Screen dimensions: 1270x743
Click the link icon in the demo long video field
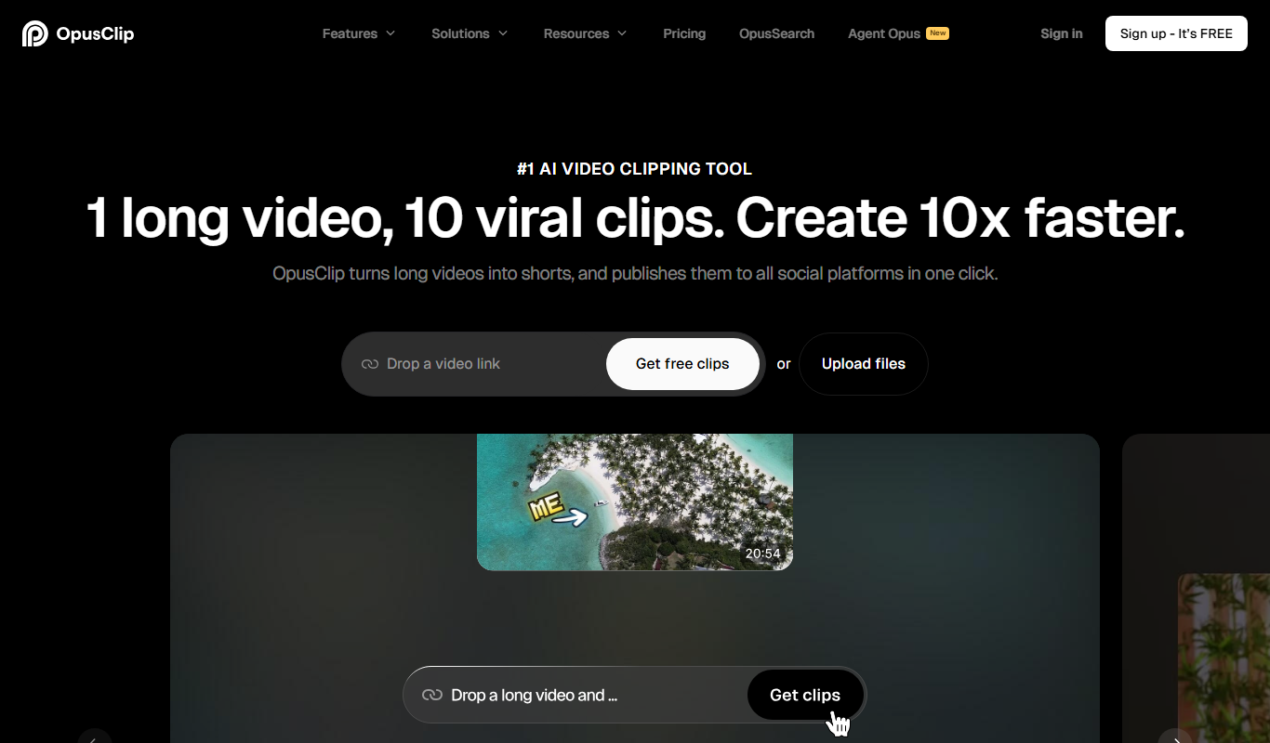coord(431,695)
